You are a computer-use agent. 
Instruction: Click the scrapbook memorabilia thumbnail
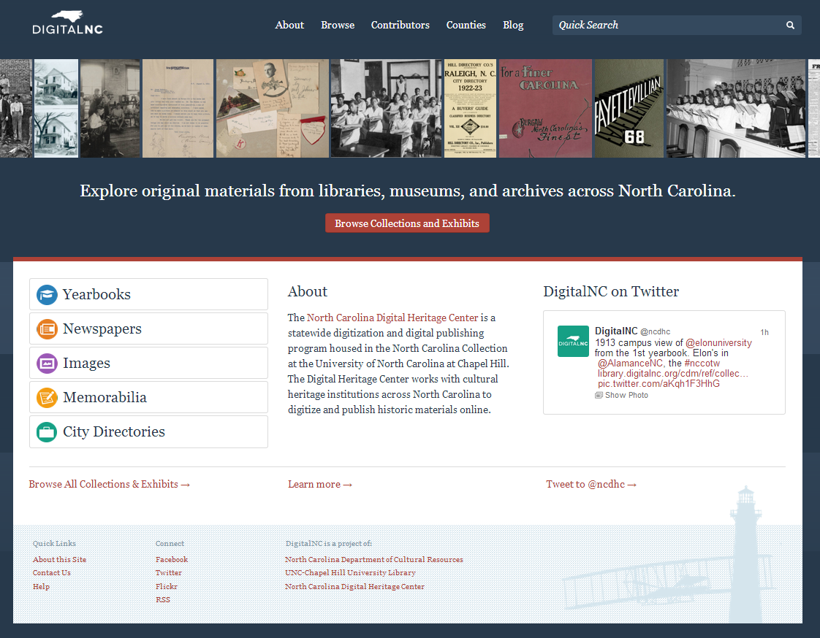[x=273, y=108]
